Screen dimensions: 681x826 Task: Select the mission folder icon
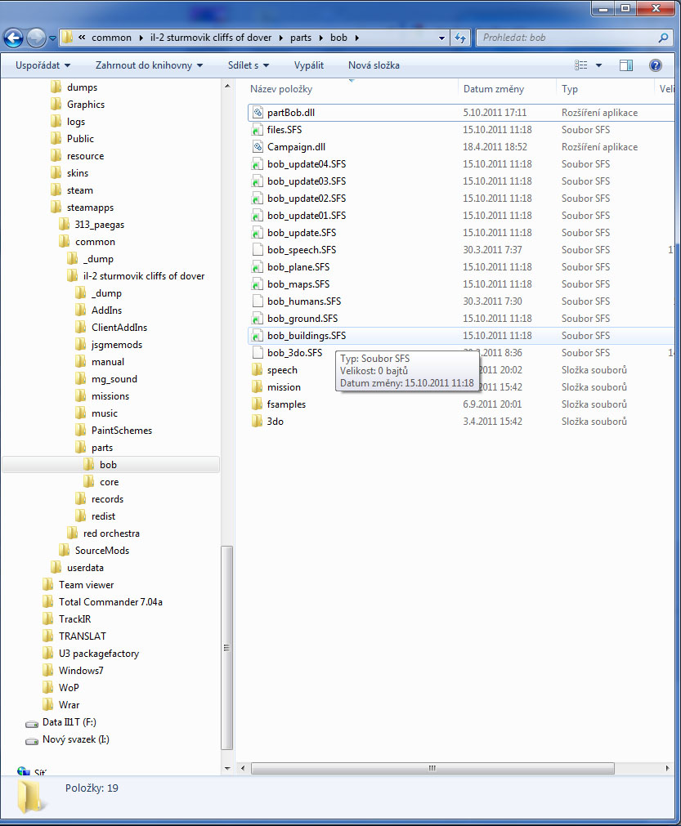coord(258,387)
